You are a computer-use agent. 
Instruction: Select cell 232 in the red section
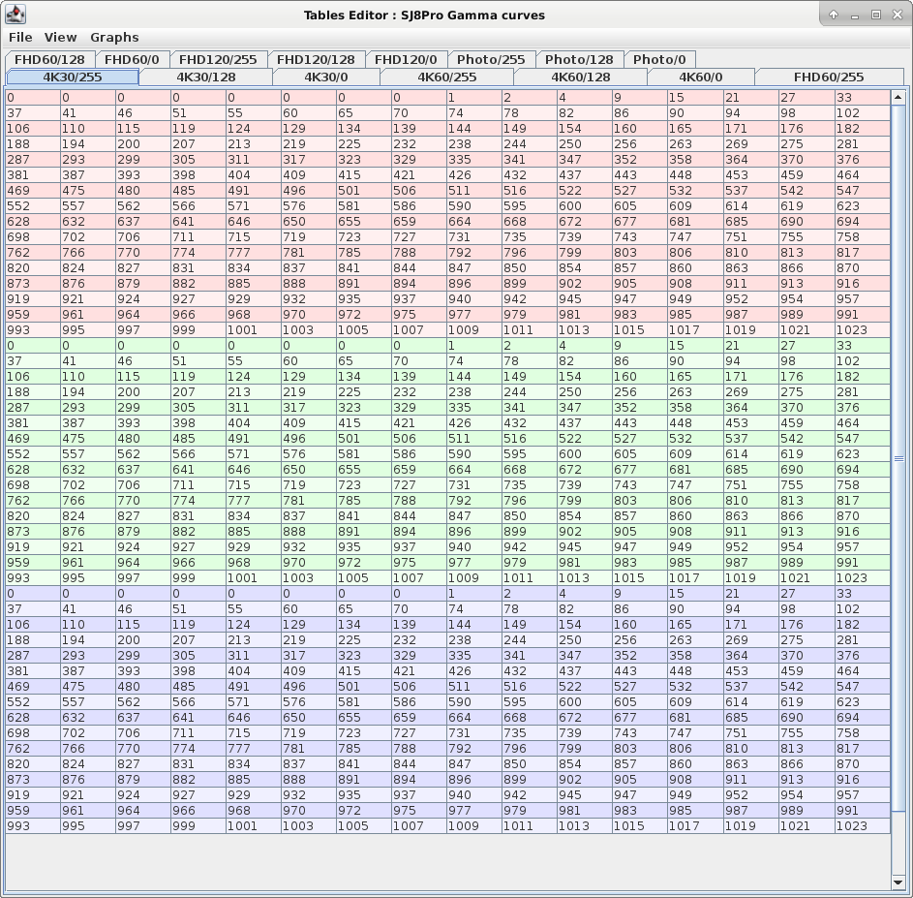pyautogui.click(x=419, y=144)
